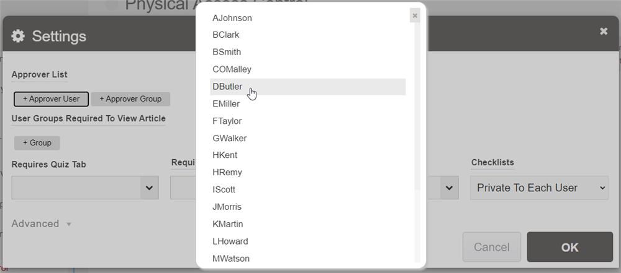Select COMalley from the list
The image size is (621, 273).
232,69
